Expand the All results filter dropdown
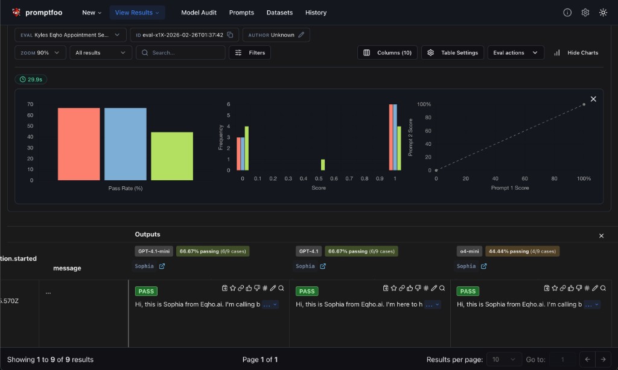 101,53
